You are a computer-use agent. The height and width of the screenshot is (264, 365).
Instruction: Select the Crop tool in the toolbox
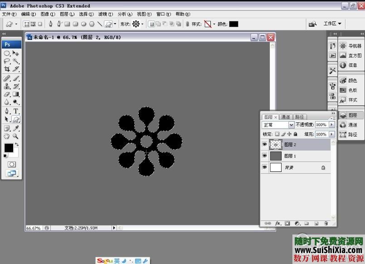[x=7, y=69]
